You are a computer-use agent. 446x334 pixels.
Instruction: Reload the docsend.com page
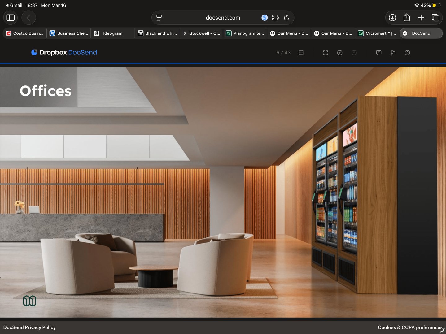[286, 18]
